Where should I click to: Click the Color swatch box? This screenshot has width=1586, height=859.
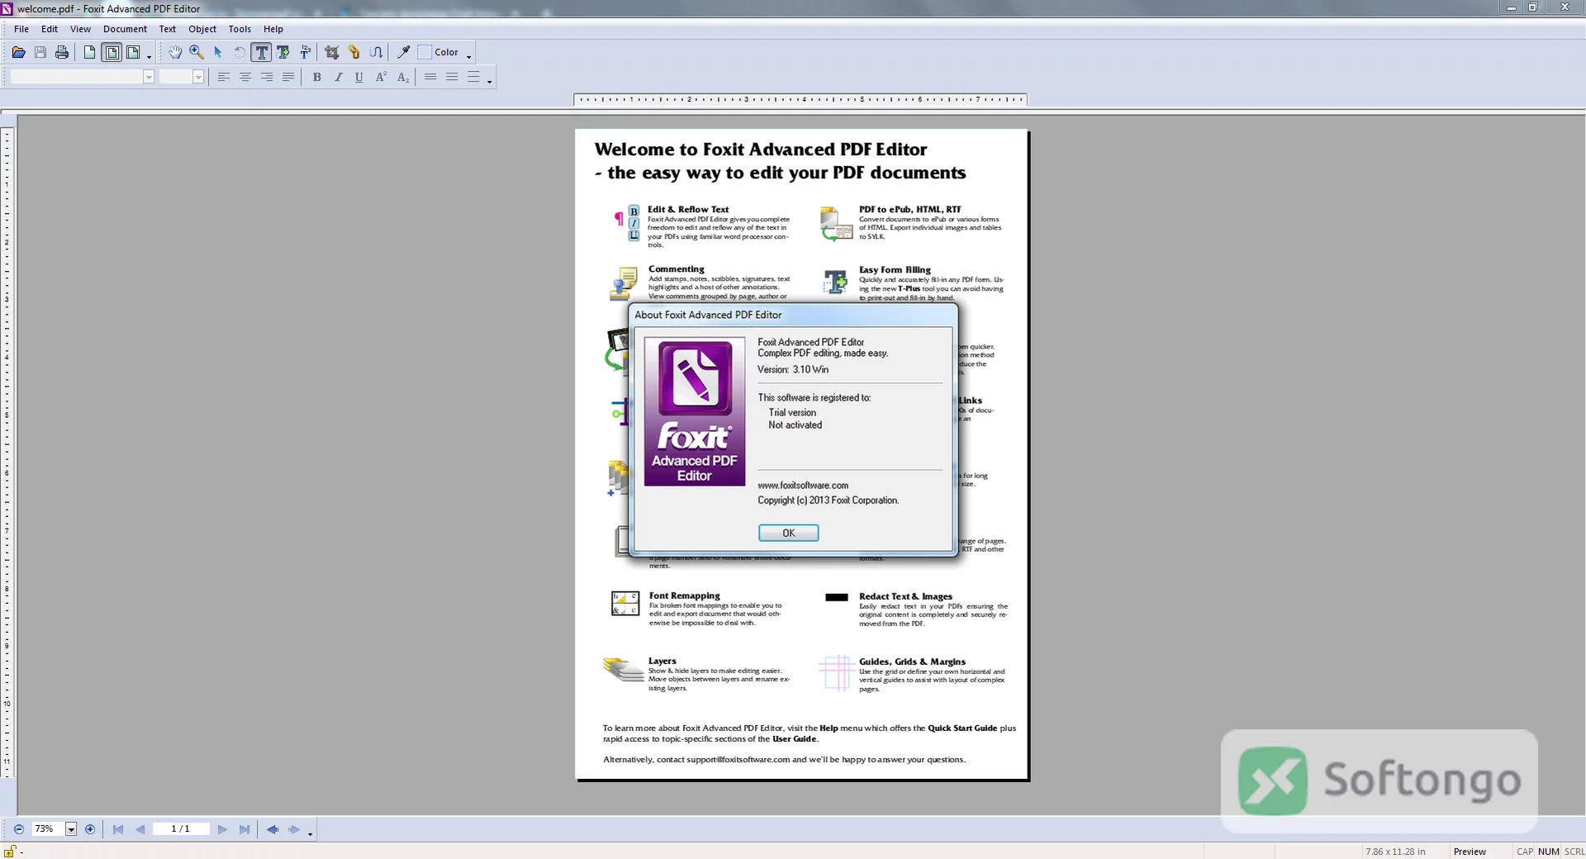(x=425, y=52)
